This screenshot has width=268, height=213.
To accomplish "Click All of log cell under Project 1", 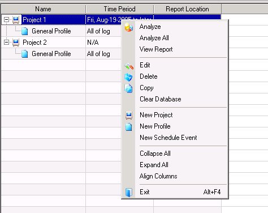I will click(x=103, y=31).
